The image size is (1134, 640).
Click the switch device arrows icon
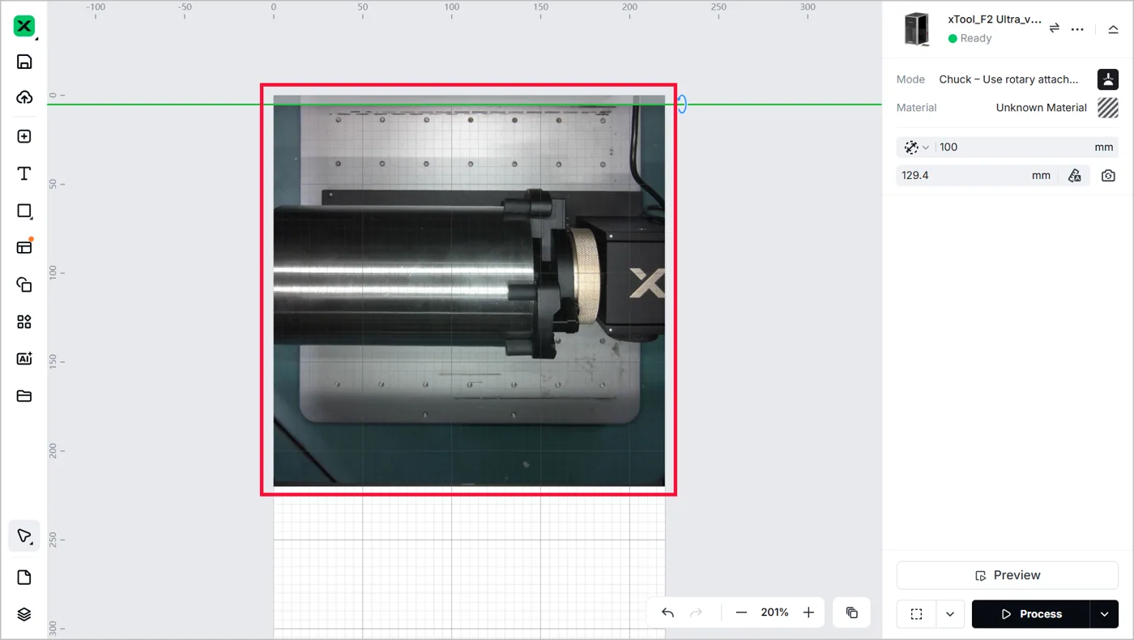coord(1055,28)
